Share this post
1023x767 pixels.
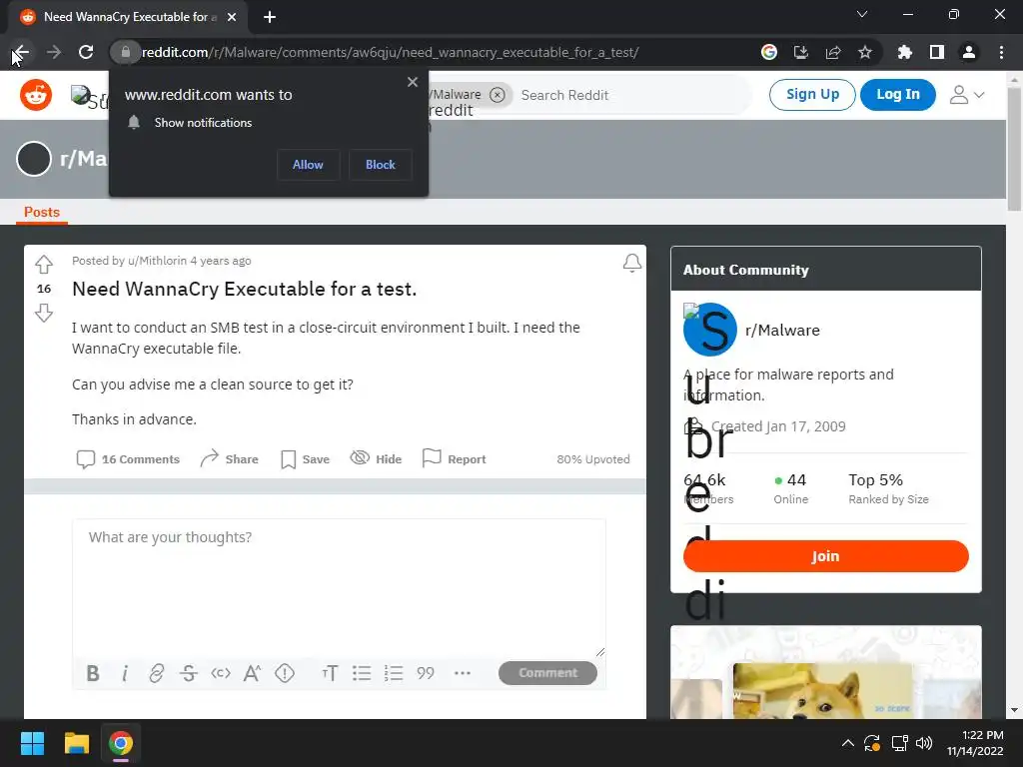click(x=229, y=459)
